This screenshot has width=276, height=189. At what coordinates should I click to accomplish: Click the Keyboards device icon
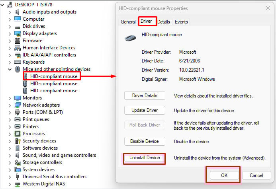[18, 62]
